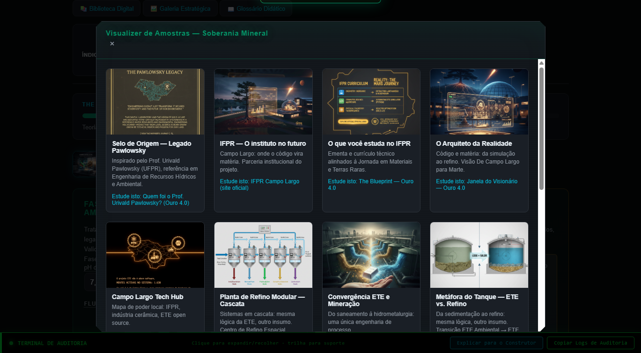Click the Glossário Didático book icon
The image size is (641, 353).
[x=231, y=9]
